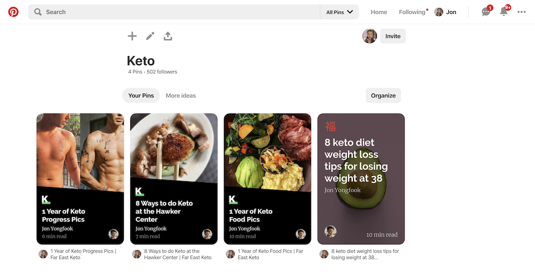The image size is (535, 272).
Task: Open the notifications bell icon
Action: pos(503,12)
